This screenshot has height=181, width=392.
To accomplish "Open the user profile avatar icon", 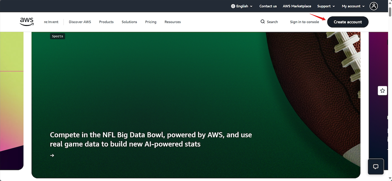I will tap(374, 6).
